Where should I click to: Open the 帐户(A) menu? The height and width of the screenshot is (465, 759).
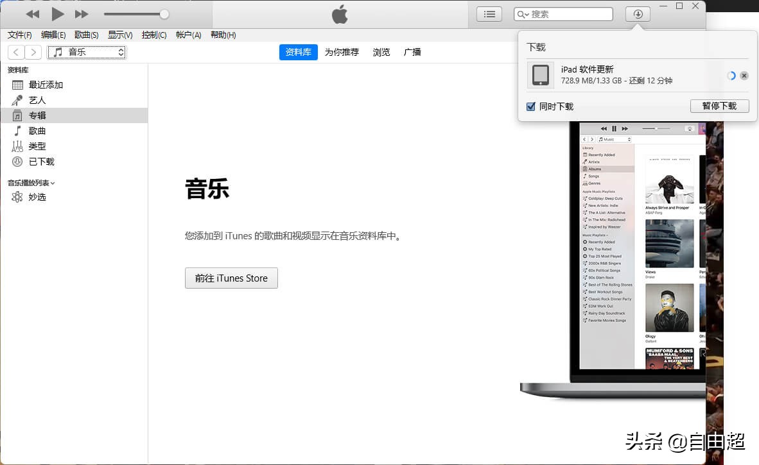pos(188,35)
